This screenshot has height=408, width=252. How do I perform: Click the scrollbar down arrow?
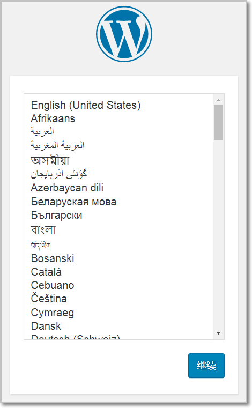(218, 333)
